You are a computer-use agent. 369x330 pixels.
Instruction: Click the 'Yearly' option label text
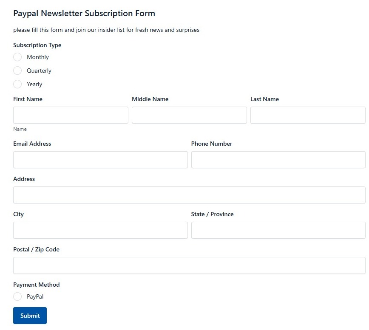click(x=34, y=85)
